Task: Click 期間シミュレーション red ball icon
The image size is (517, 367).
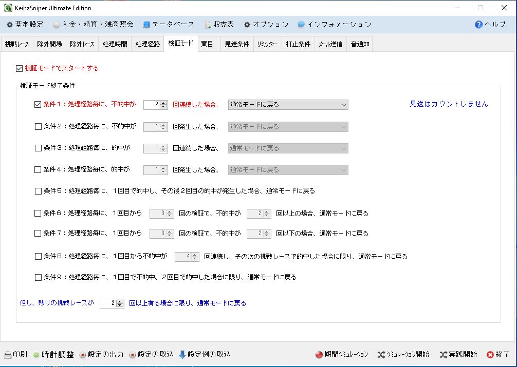Action: pyautogui.click(x=319, y=355)
